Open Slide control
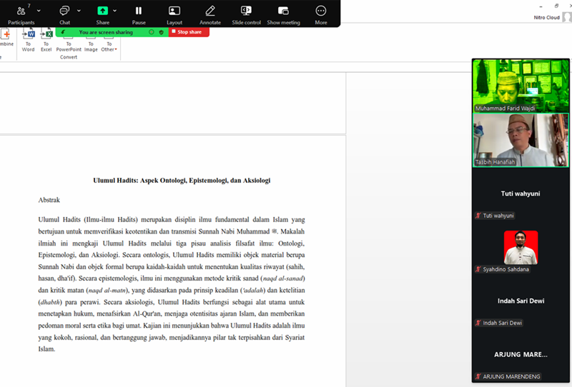 (x=246, y=14)
